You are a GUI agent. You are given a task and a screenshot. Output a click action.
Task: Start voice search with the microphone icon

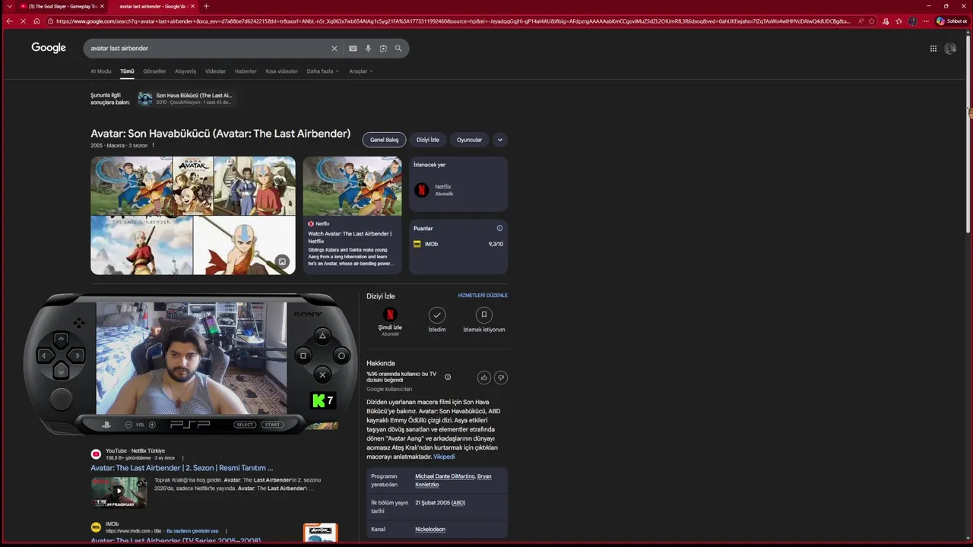pyautogui.click(x=368, y=49)
